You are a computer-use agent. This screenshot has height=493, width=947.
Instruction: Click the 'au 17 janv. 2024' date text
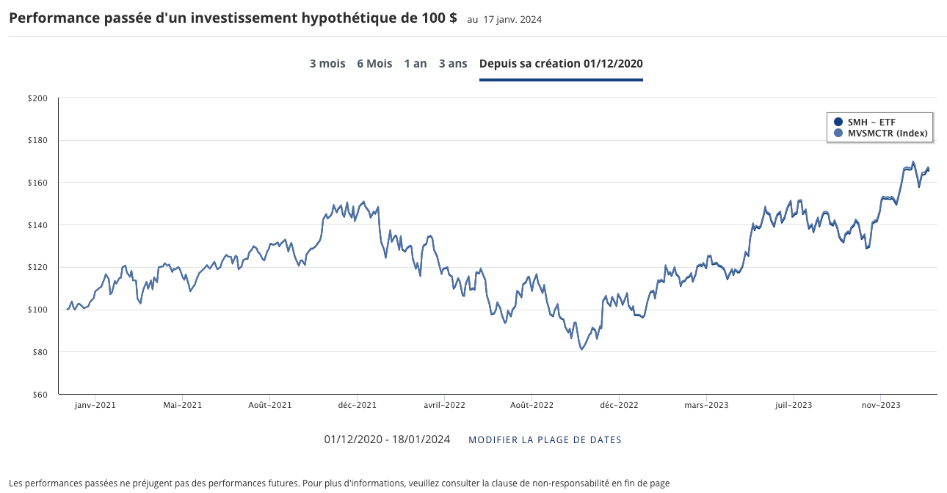click(x=504, y=20)
